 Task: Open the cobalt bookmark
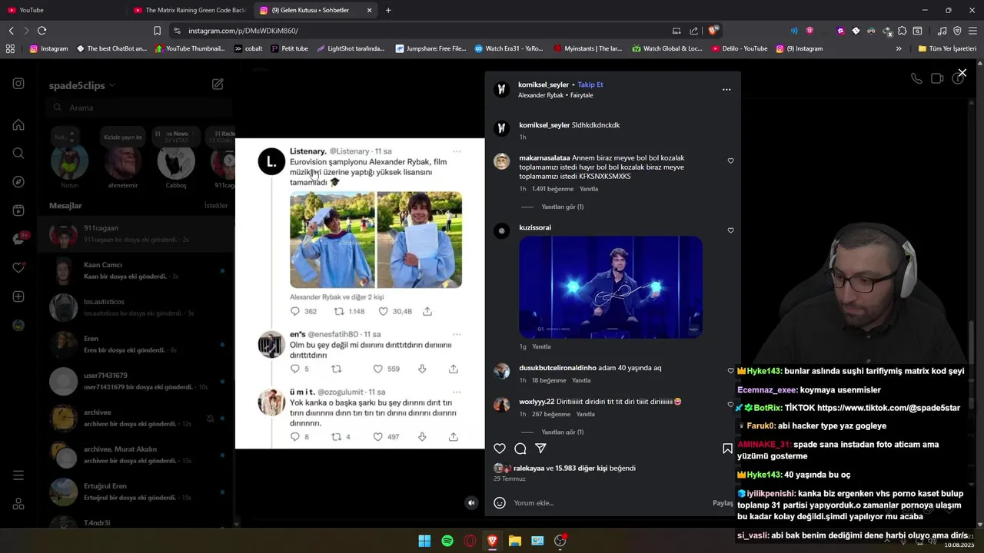pos(248,48)
